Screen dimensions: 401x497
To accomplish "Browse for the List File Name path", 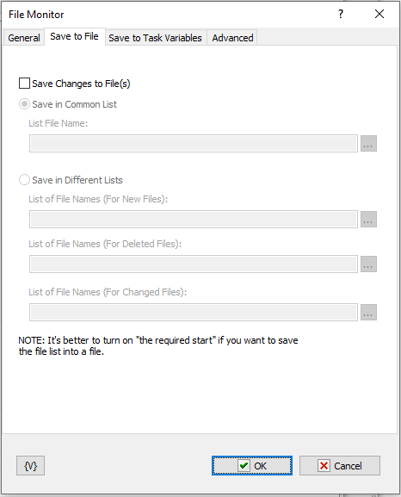I will tap(368, 144).
